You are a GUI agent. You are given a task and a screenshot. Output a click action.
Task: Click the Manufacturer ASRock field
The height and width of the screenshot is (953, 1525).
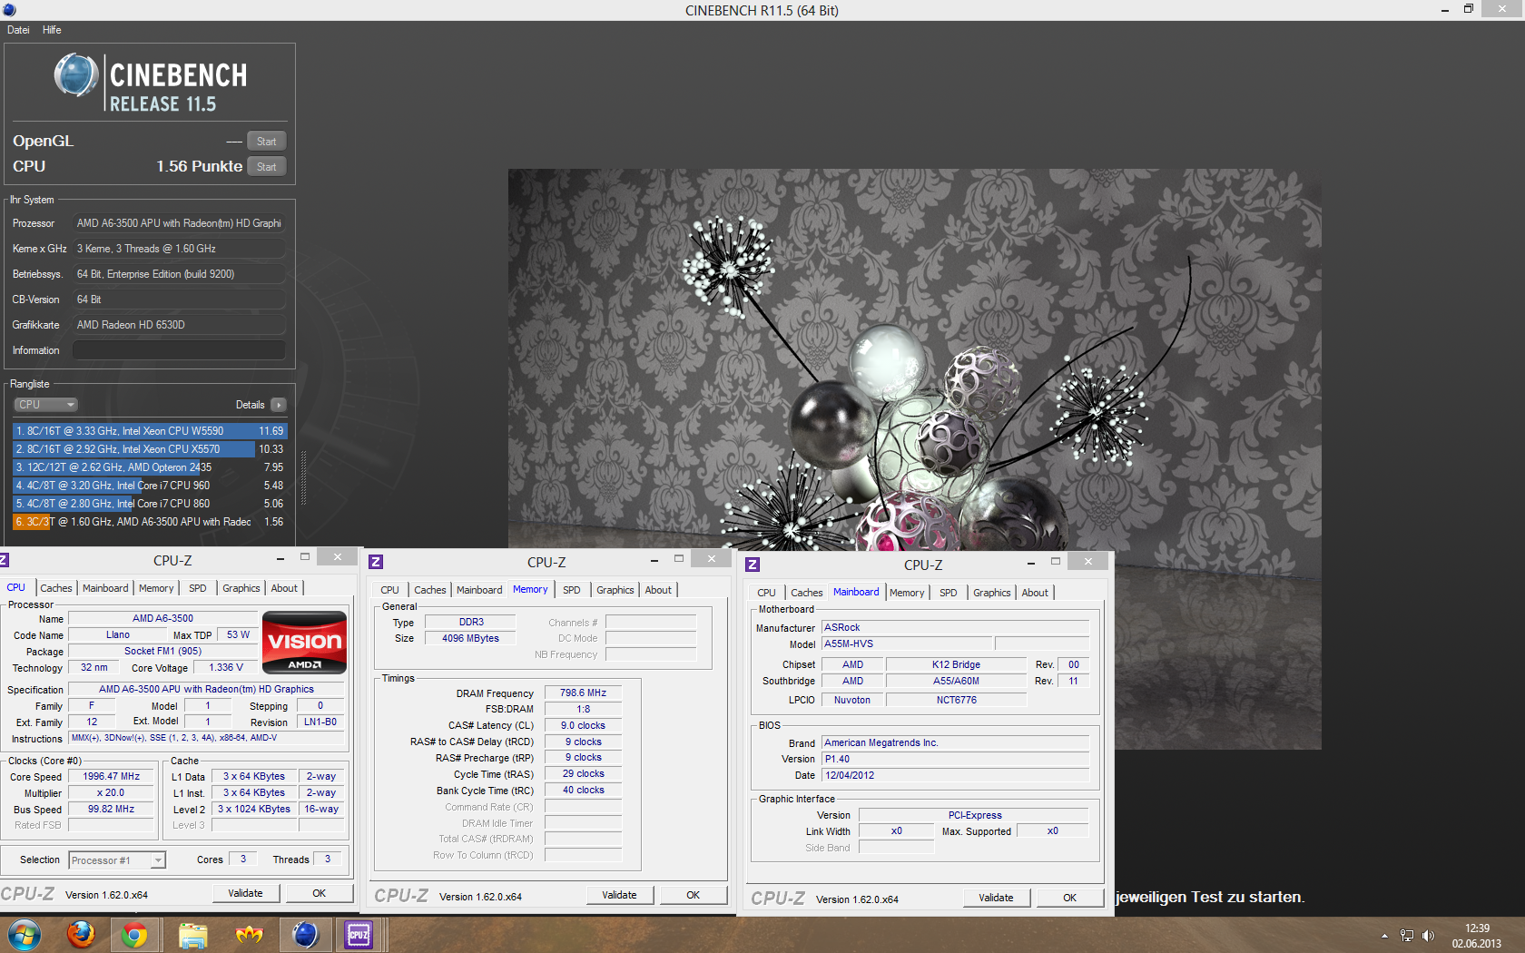click(x=955, y=628)
